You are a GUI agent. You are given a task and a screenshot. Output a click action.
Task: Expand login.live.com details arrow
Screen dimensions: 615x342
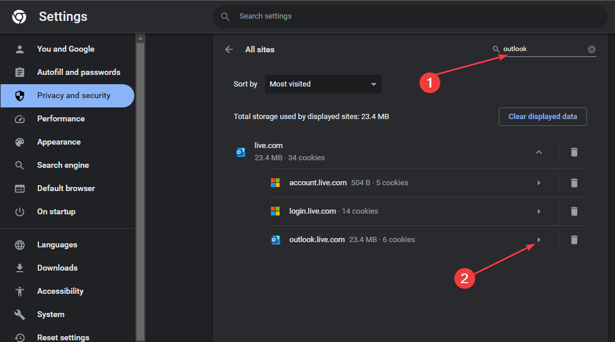coord(538,211)
